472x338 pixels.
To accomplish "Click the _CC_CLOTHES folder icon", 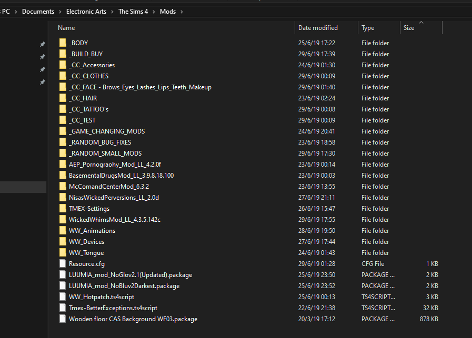I will coord(63,76).
